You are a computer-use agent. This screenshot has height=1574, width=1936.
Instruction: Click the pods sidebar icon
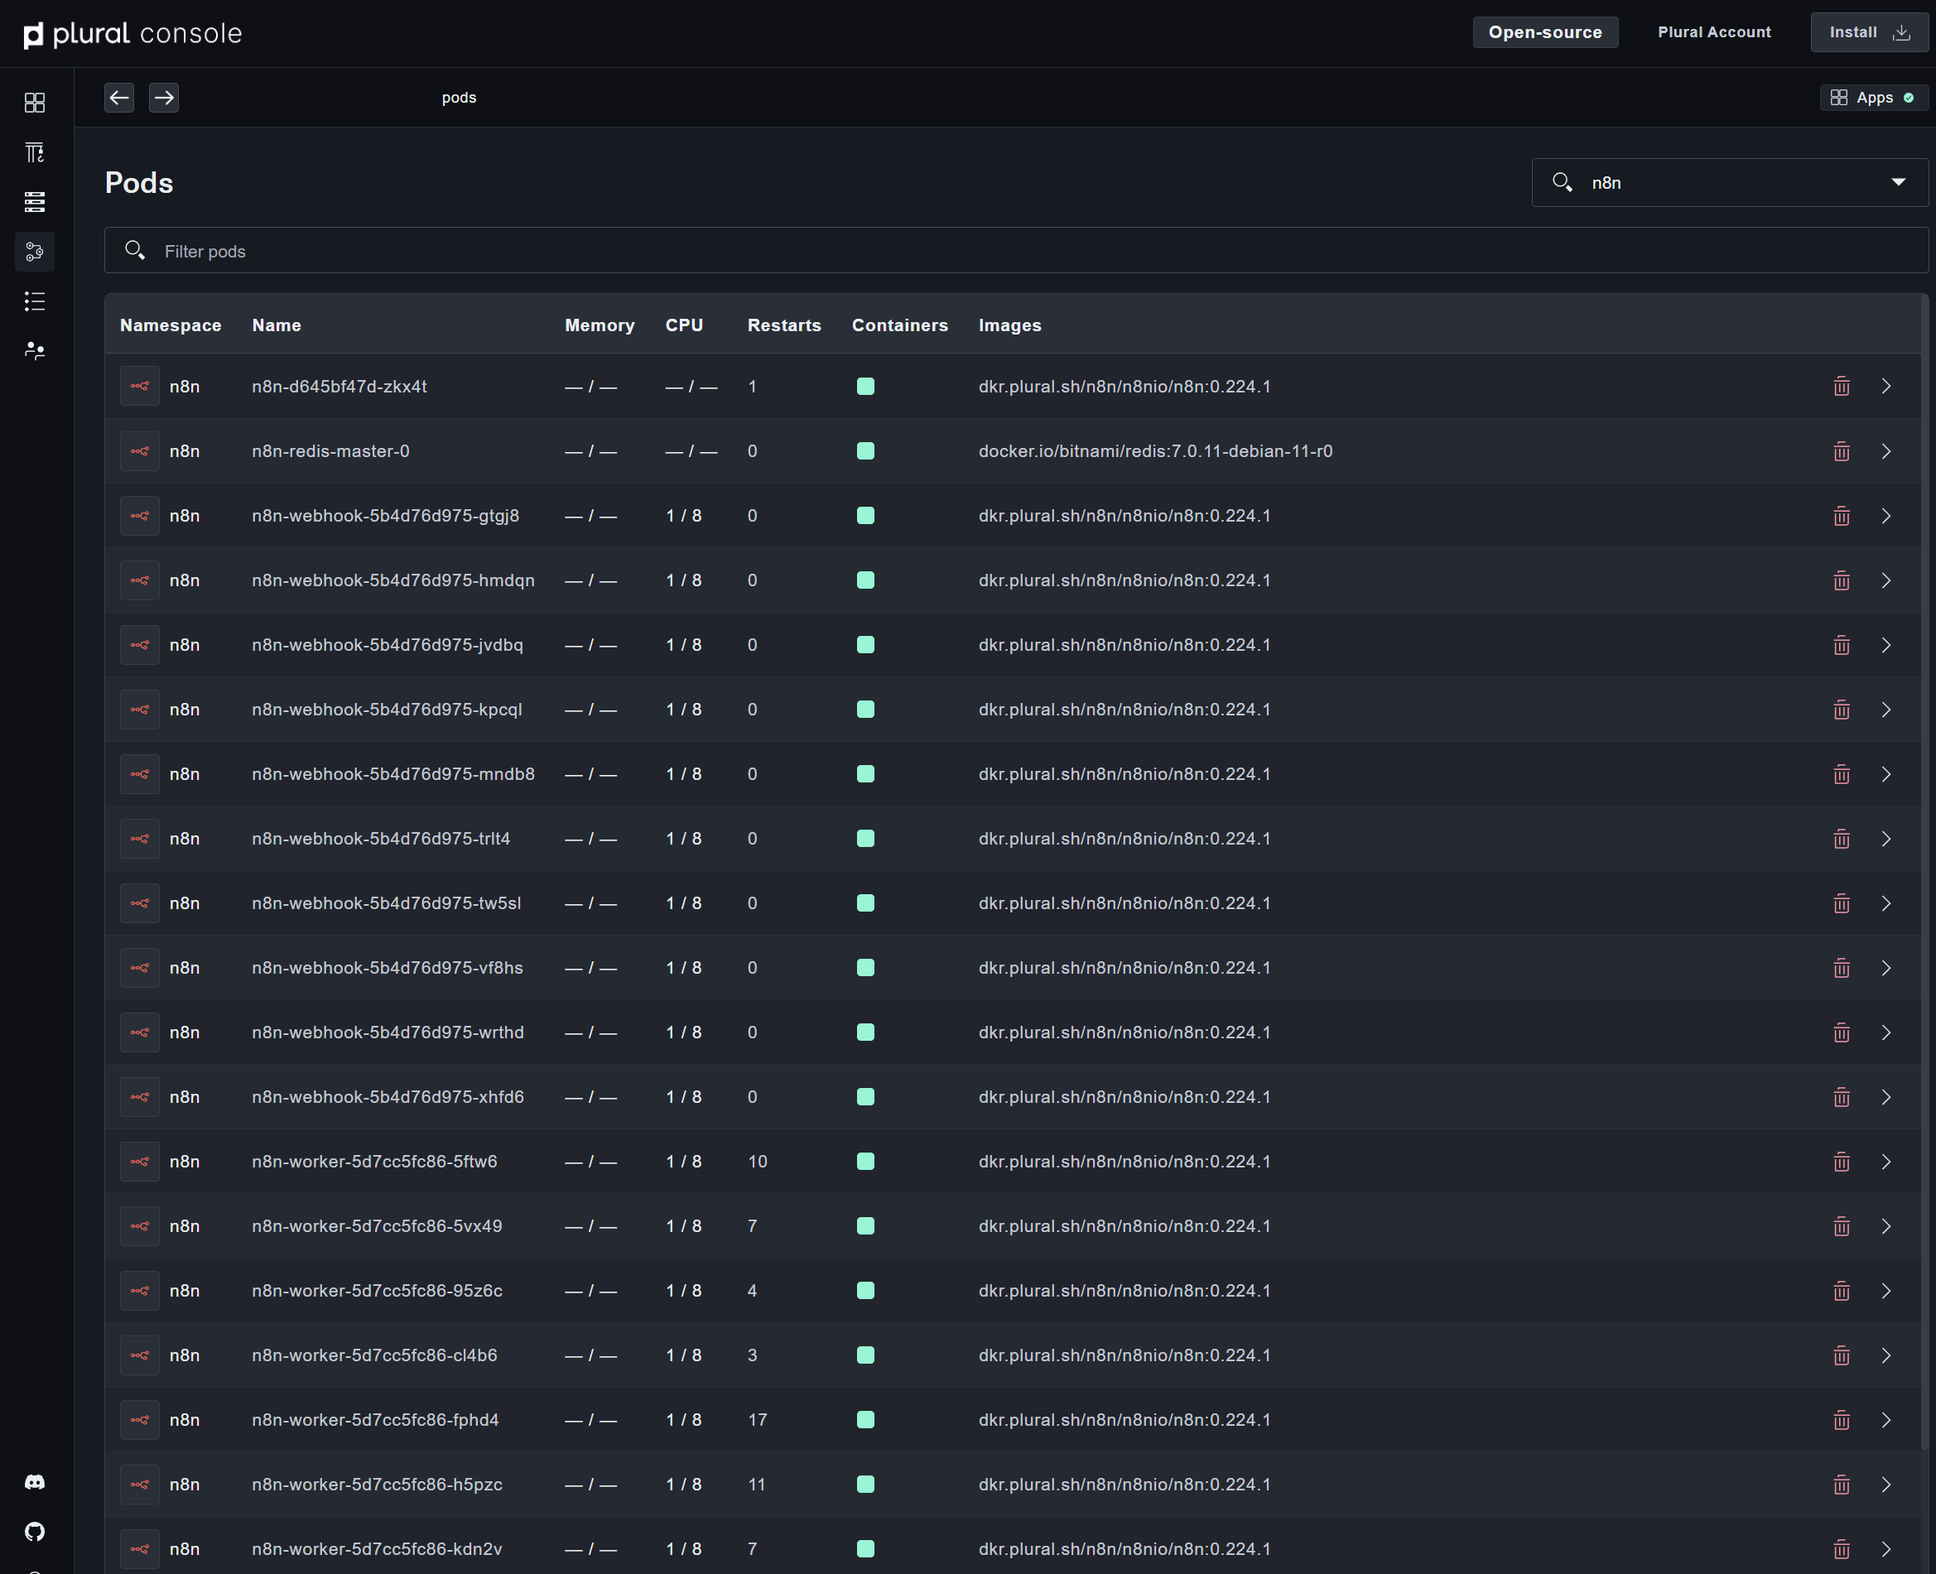pyautogui.click(x=35, y=251)
